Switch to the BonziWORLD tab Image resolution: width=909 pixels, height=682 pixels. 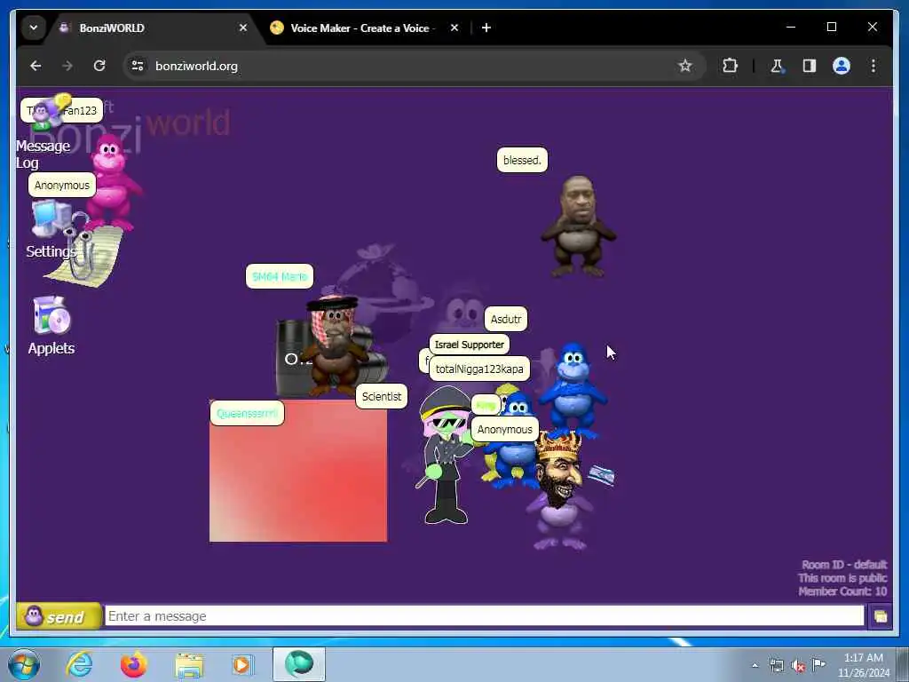click(151, 28)
